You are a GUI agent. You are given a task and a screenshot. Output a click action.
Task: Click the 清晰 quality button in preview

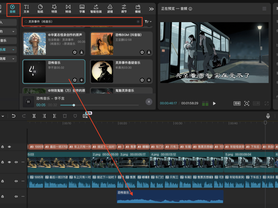click(x=237, y=103)
